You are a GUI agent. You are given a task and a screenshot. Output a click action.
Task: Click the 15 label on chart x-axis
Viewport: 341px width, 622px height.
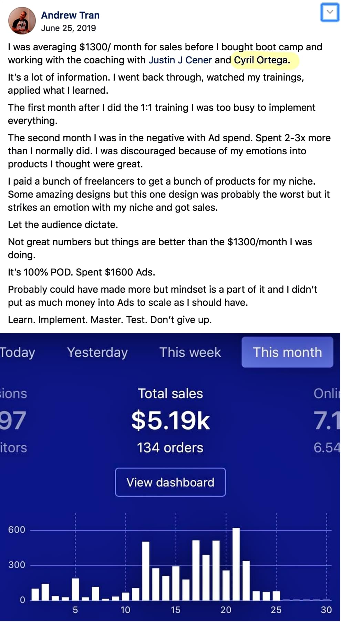coord(175,610)
